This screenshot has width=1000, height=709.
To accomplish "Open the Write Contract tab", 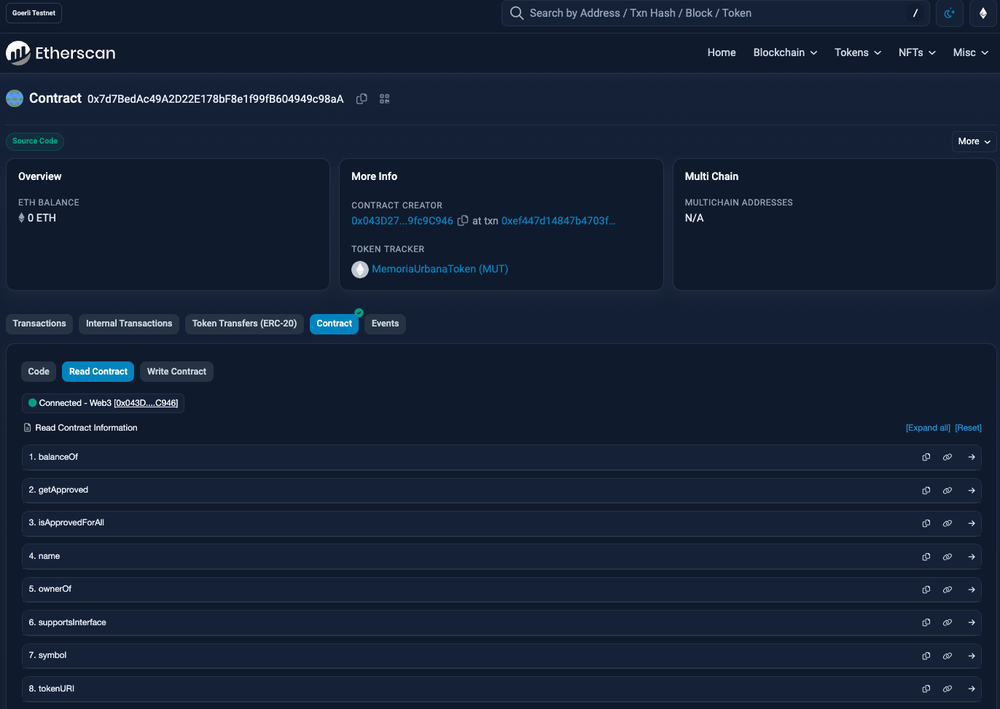I will (176, 371).
